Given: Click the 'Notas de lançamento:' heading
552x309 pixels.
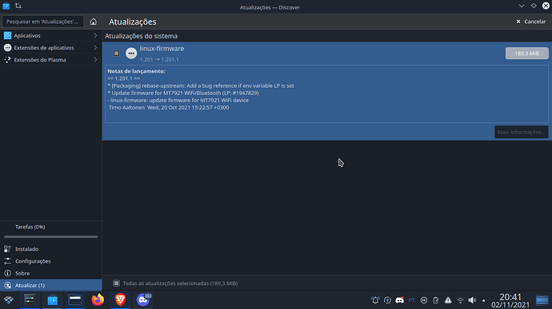Looking at the screenshot, I should pyautogui.click(x=136, y=71).
